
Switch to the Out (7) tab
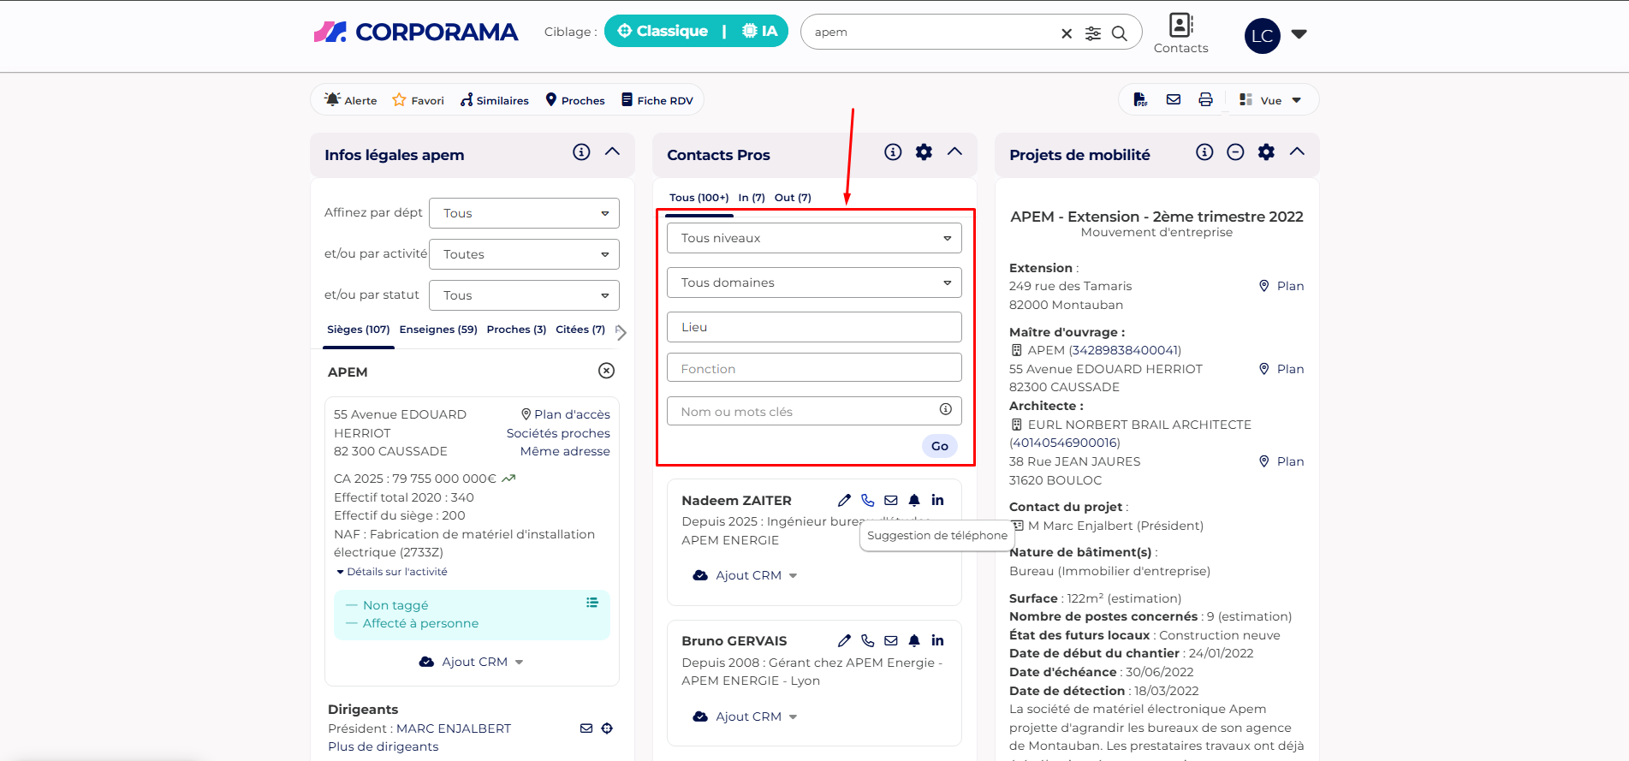(793, 198)
